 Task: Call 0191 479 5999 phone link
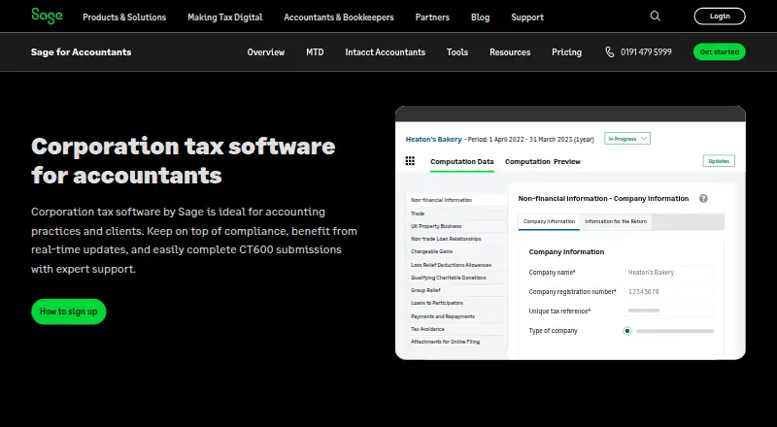646,52
